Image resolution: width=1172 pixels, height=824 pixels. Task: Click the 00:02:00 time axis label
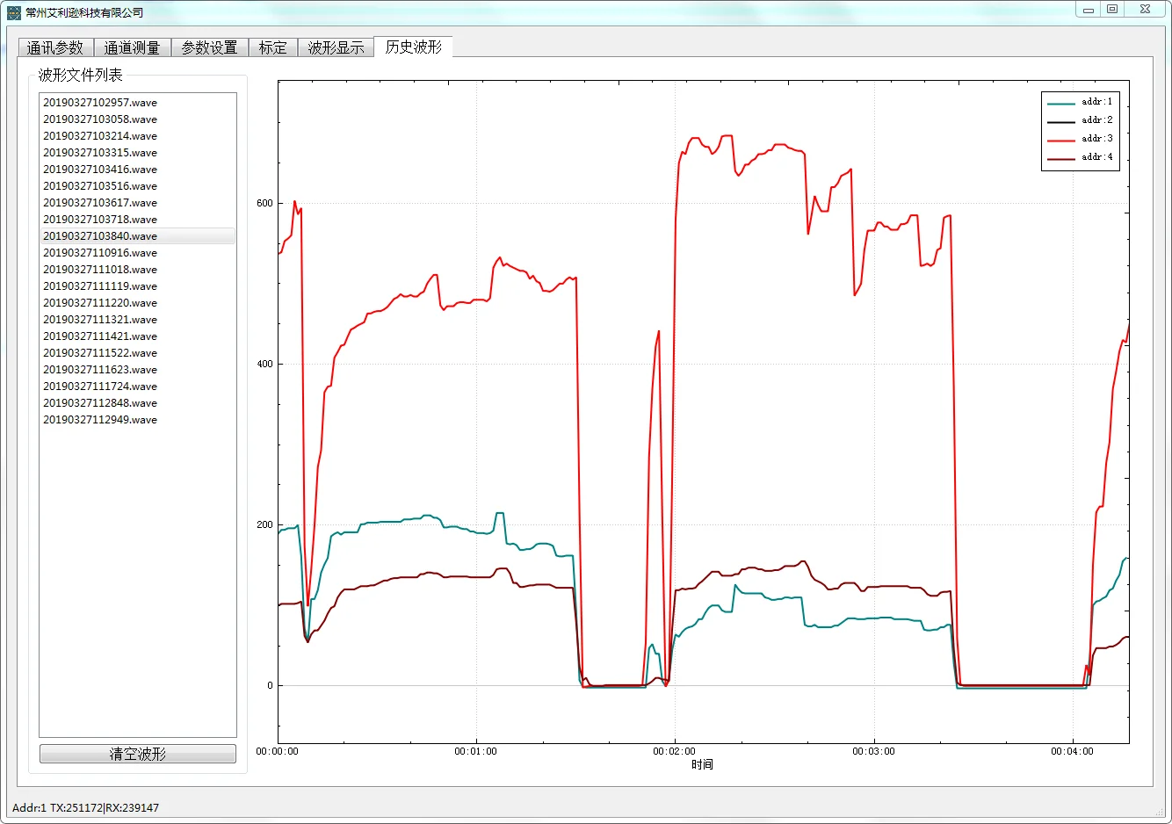pos(675,751)
